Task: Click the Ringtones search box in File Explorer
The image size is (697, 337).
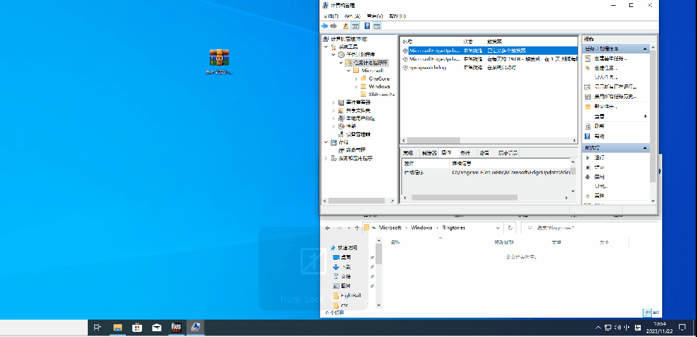Action: click(x=588, y=227)
